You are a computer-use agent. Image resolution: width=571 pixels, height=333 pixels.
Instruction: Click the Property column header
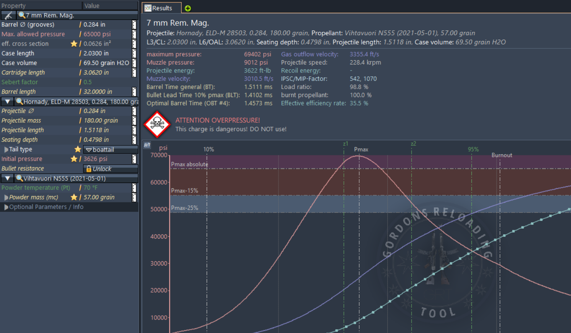(x=41, y=6)
